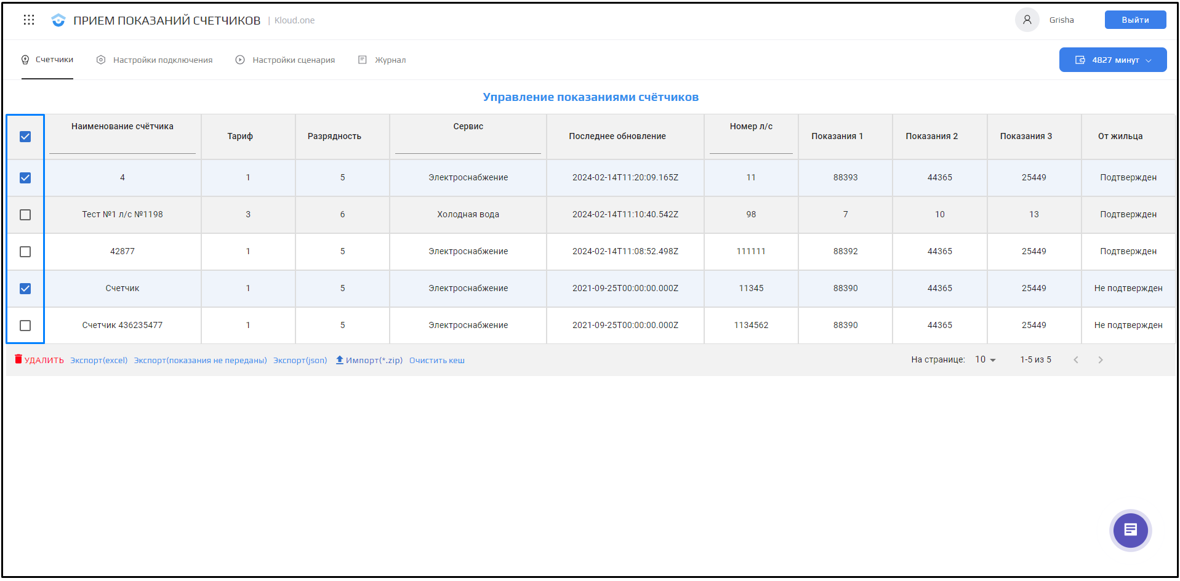Click the wallet icon in minutes button
The image size is (1180, 581).
[1080, 60]
